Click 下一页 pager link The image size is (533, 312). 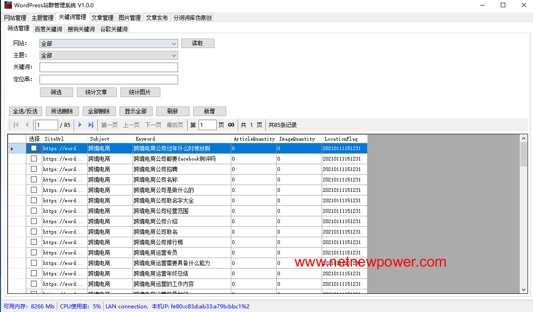(153, 125)
